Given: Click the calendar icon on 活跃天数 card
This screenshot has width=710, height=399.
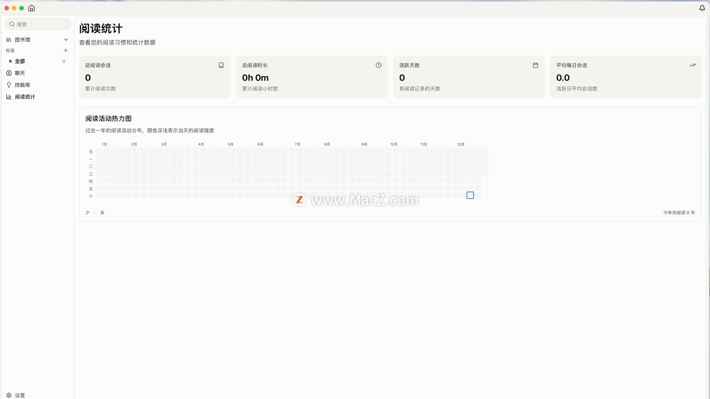Looking at the screenshot, I should tap(535, 65).
